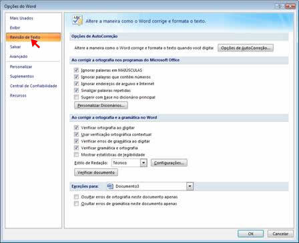The width and height of the screenshot is (299, 243).
Task: Open grammar Configurações button
Action: click(169, 163)
